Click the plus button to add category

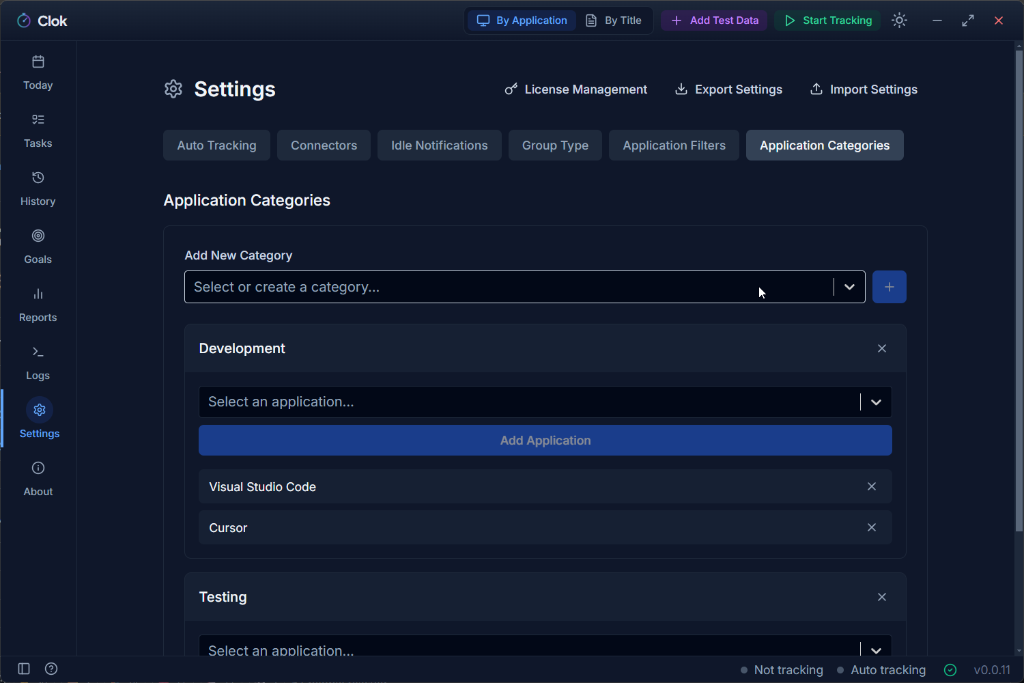click(x=890, y=287)
